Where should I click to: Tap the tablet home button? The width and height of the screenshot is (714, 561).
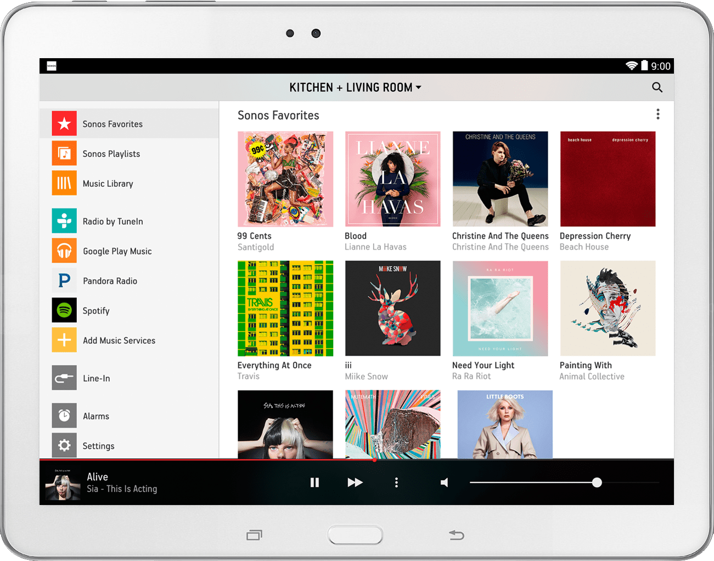(356, 535)
